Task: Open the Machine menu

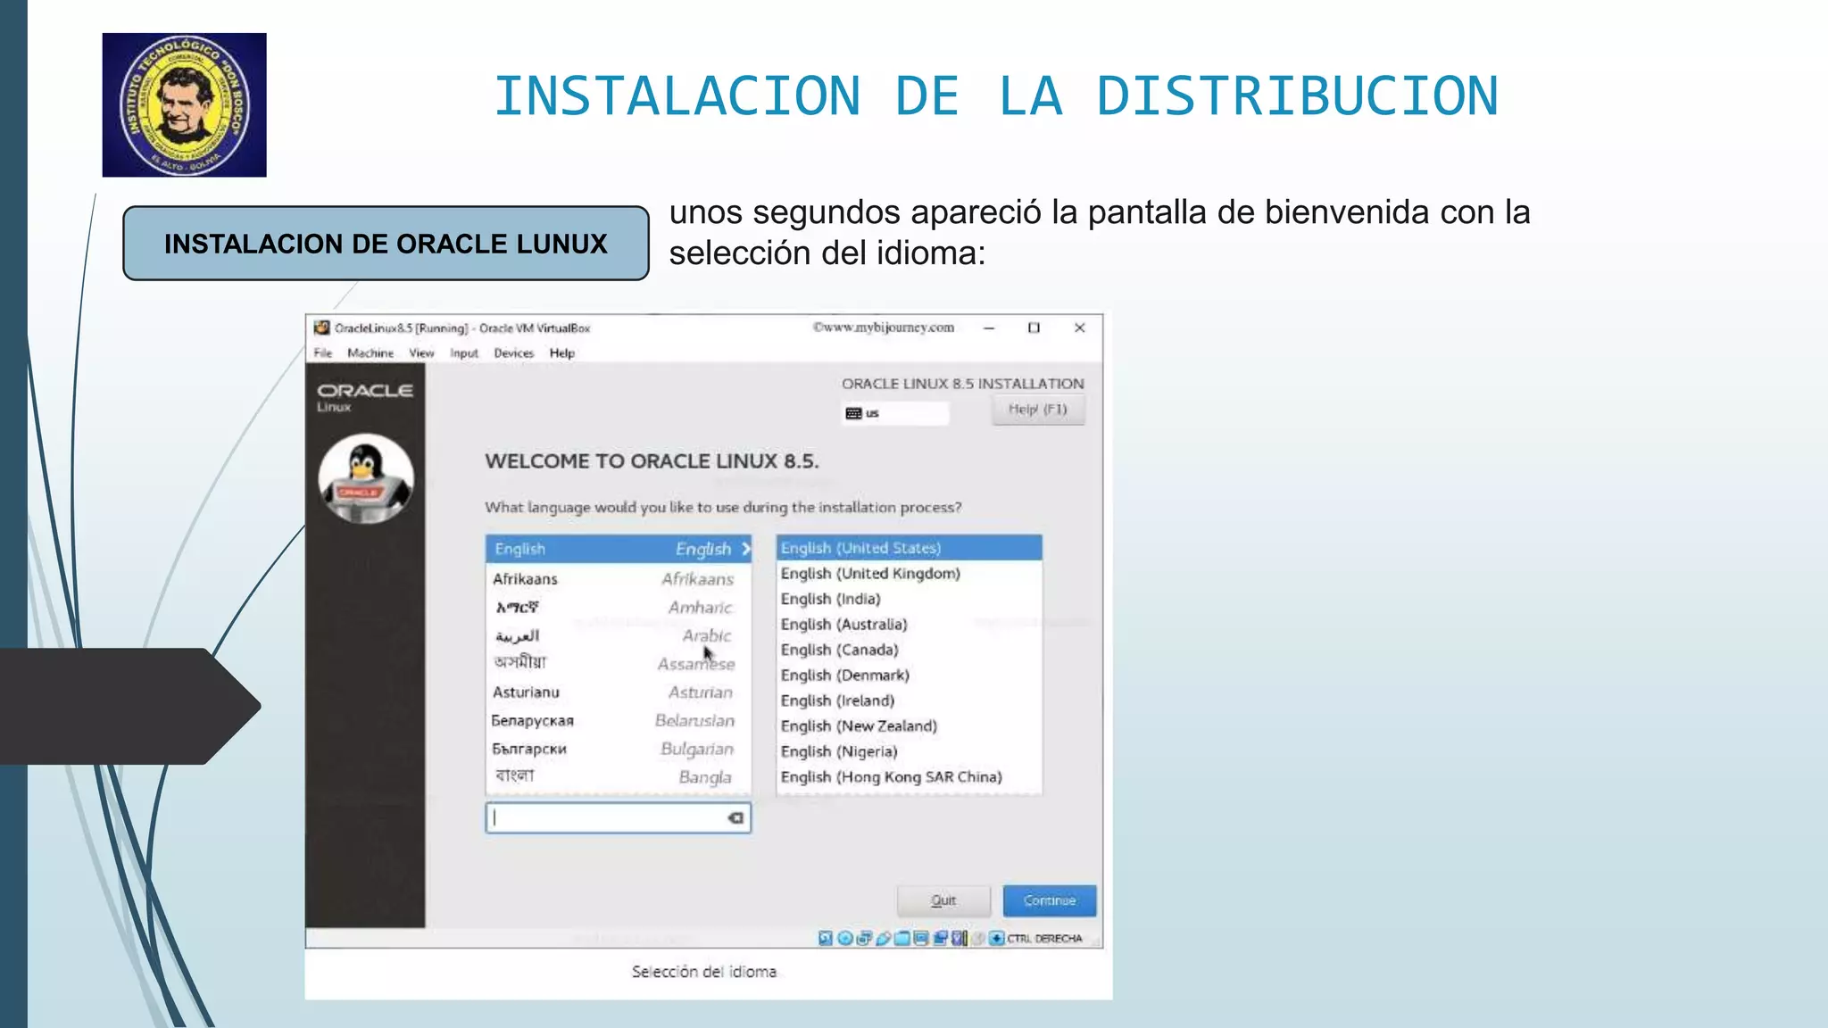Action: [370, 353]
